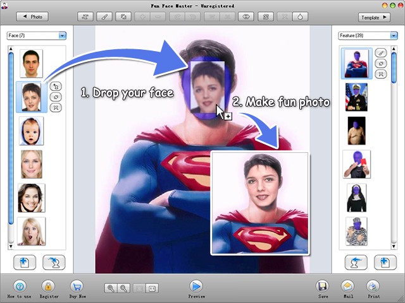
Task: Expand the Feature (39) dropdown
Action: 393,36
